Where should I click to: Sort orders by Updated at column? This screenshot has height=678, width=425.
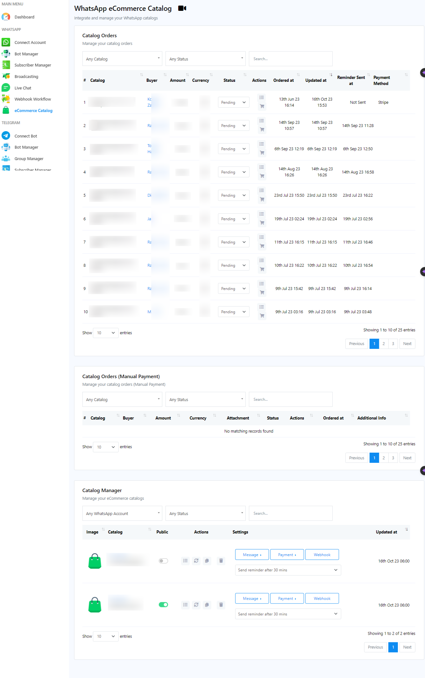point(316,80)
